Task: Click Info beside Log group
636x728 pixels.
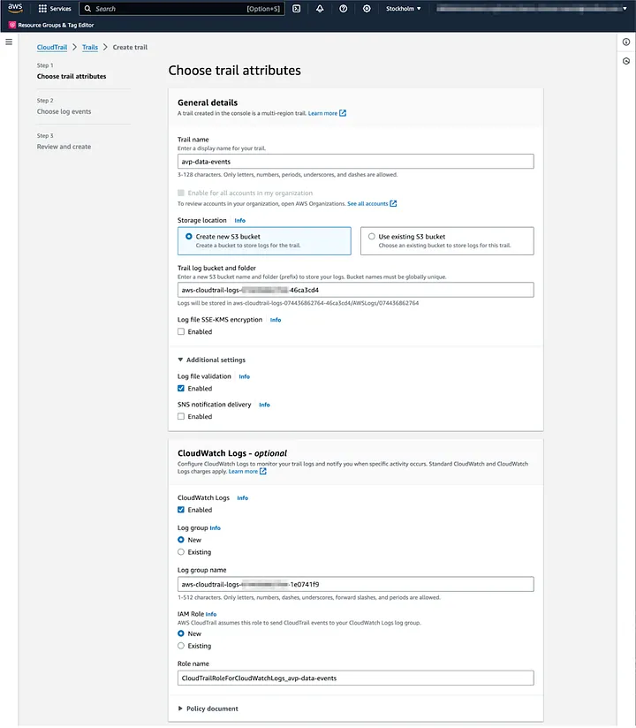Action: (x=215, y=528)
